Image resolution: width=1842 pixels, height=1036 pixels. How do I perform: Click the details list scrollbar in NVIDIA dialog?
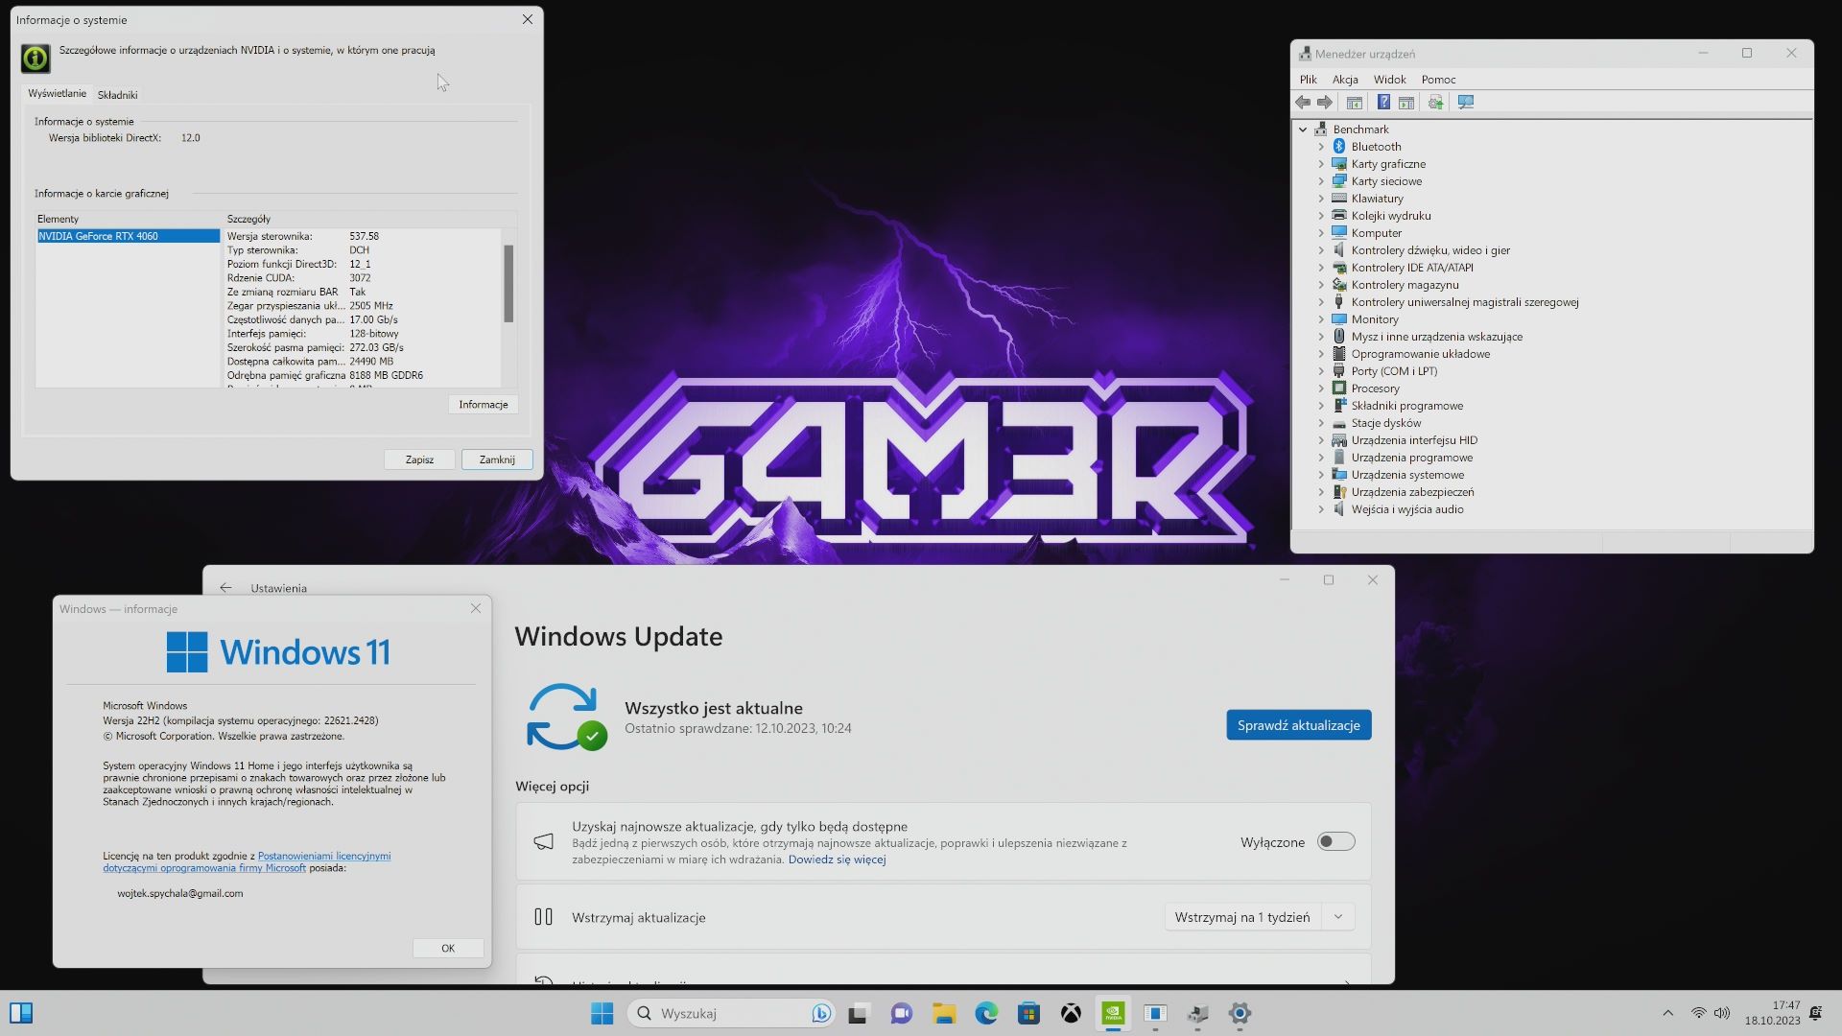[508, 284]
